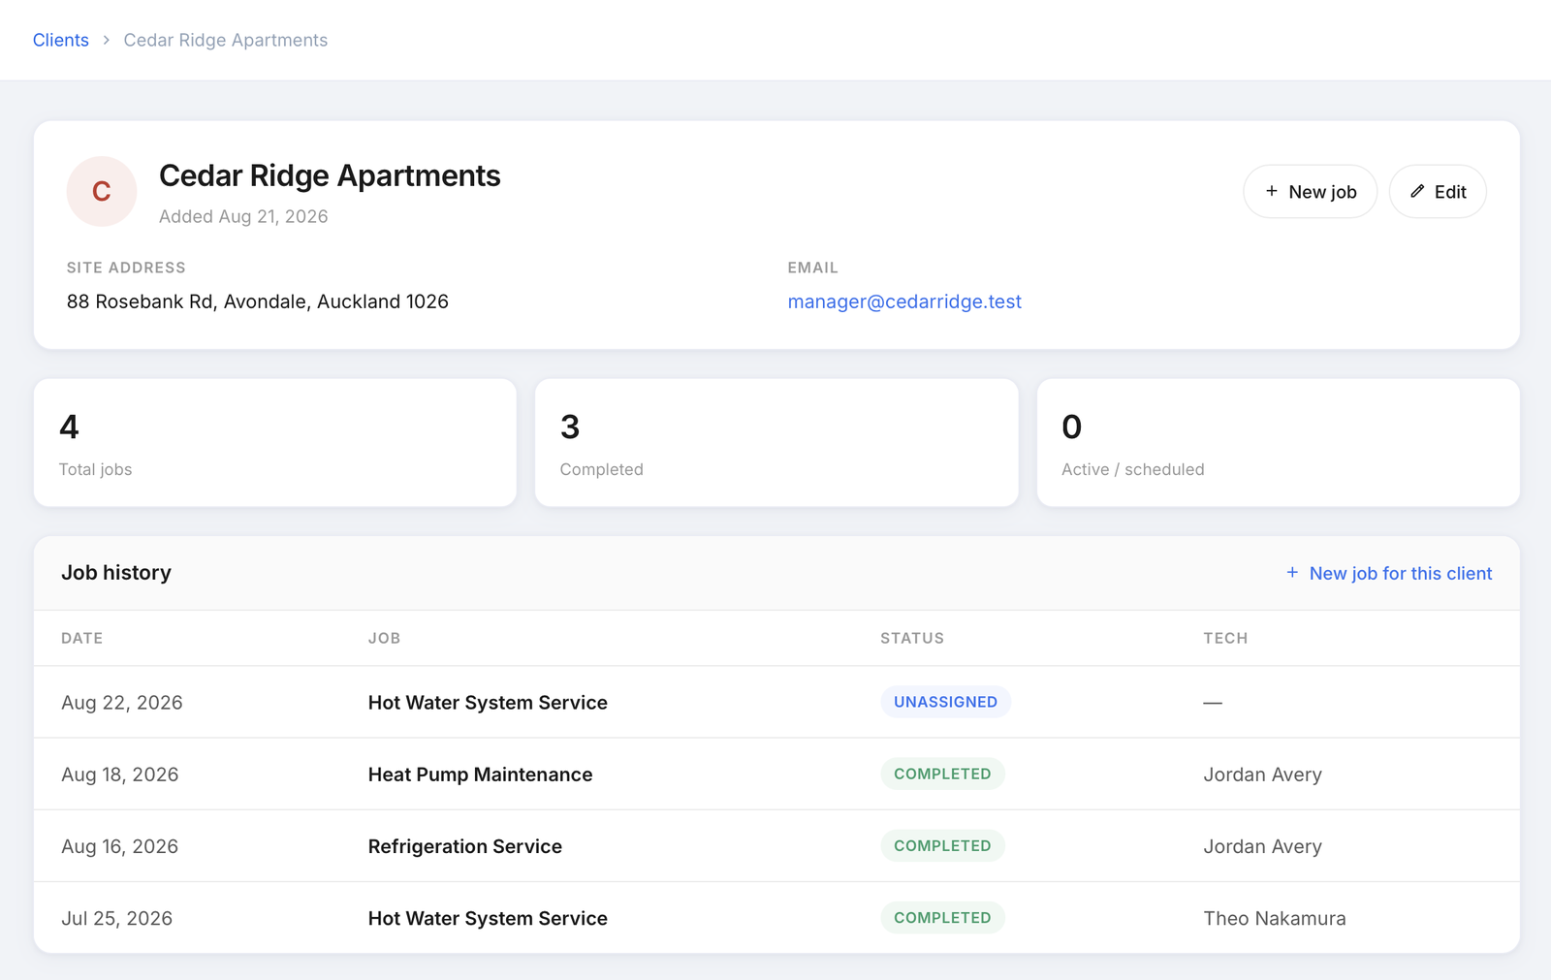Click the Cedar Ridge Apartments heading
Screen dimensions: 1551x980
click(330, 175)
